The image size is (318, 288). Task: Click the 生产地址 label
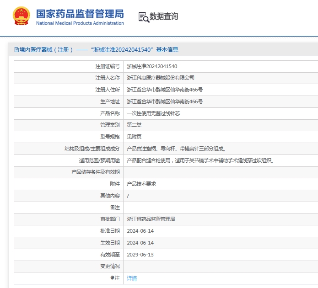point(110,101)
